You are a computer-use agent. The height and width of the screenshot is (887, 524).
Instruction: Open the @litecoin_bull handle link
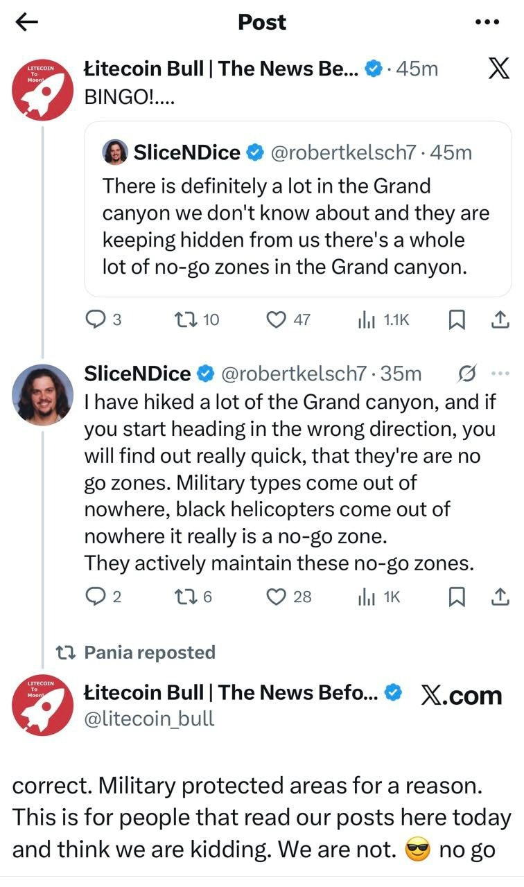[x=148, y=719]
